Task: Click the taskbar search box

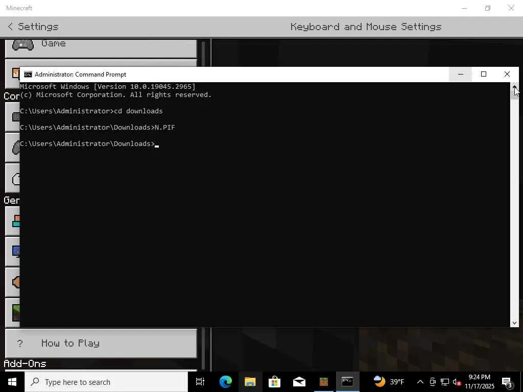Action: tap(106, 382)
